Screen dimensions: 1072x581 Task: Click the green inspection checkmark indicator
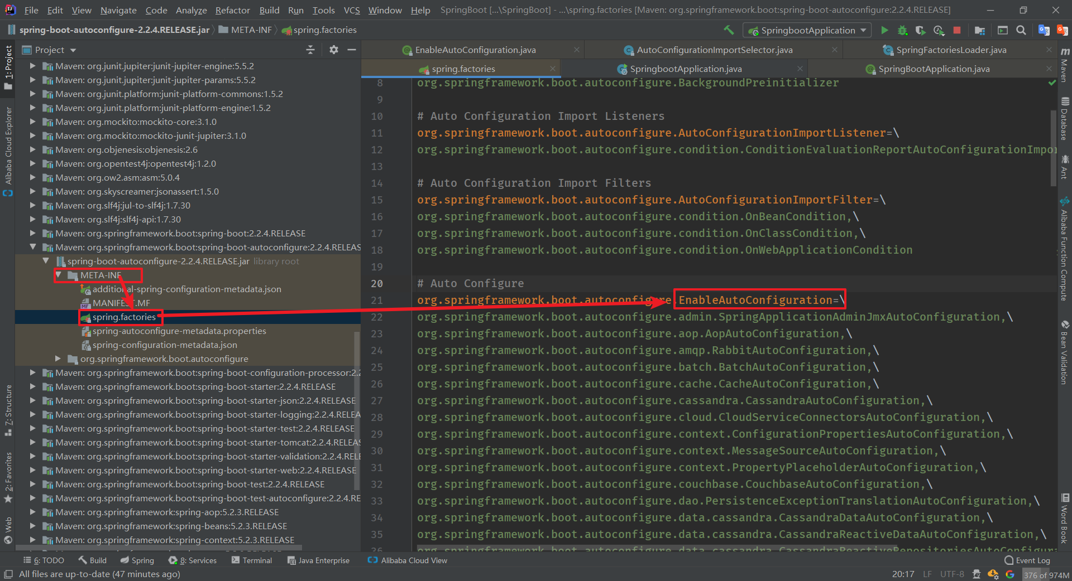(x=1052, y=83)
